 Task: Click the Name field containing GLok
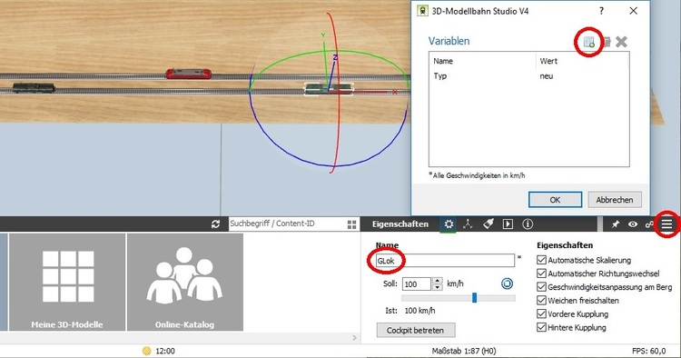tap(445, 261)
